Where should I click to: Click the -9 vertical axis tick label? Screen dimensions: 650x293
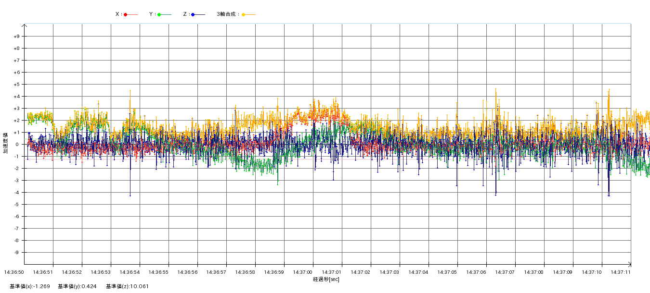[x=16, y=253]
